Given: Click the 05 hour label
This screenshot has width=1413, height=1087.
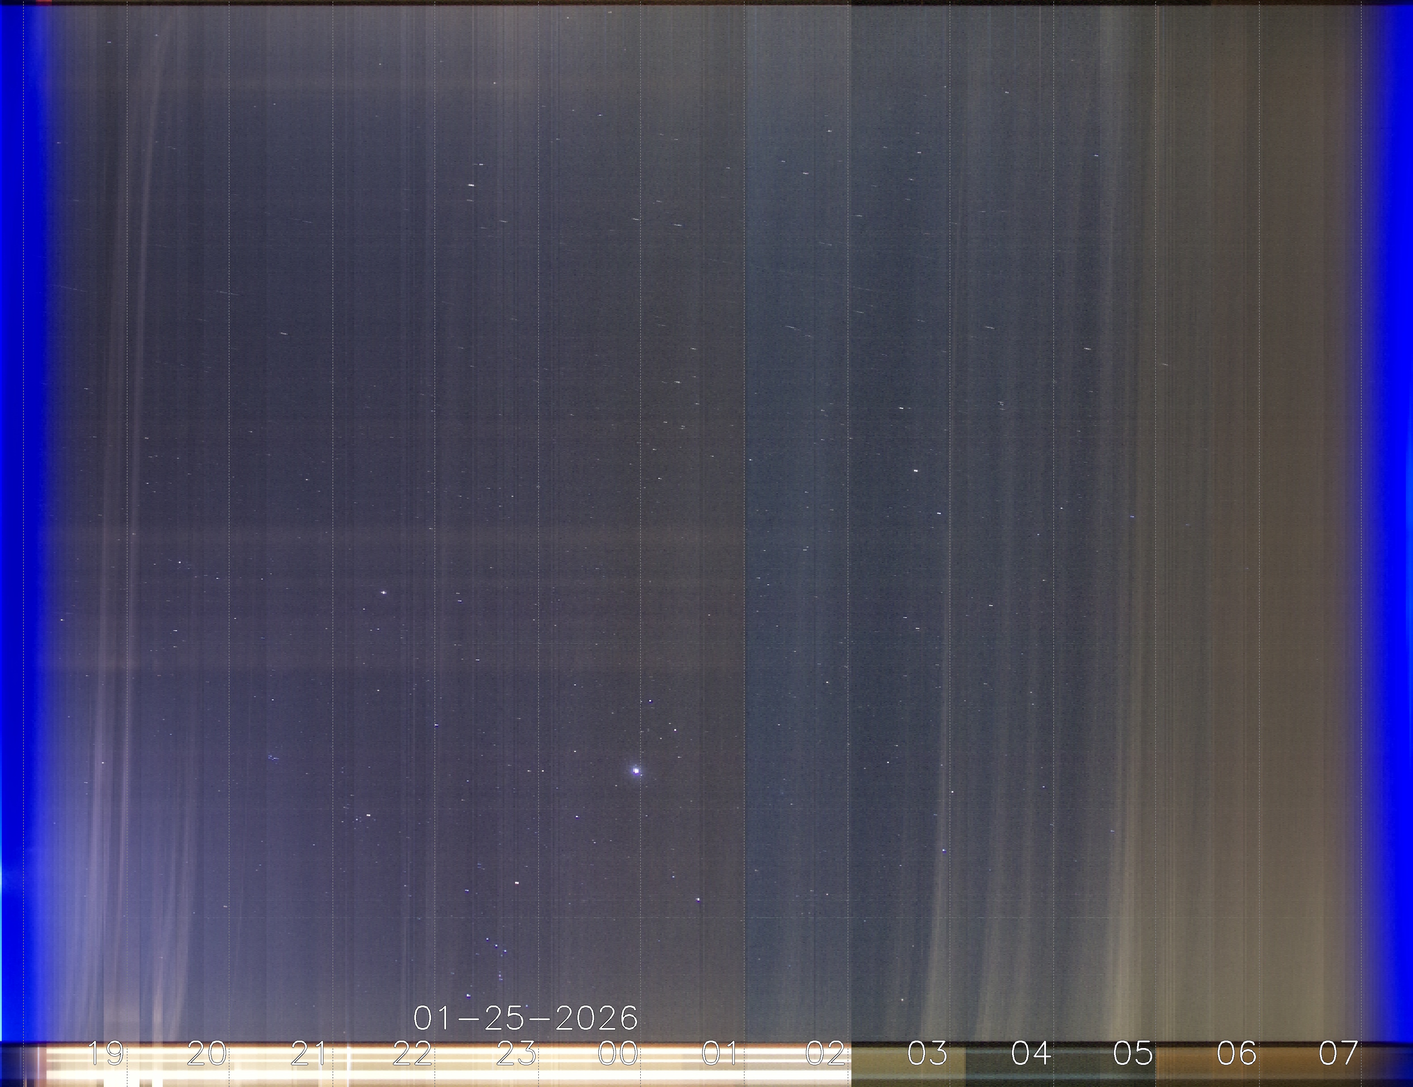Looking at the screenshot, I should click(x=1133, y=1053).
